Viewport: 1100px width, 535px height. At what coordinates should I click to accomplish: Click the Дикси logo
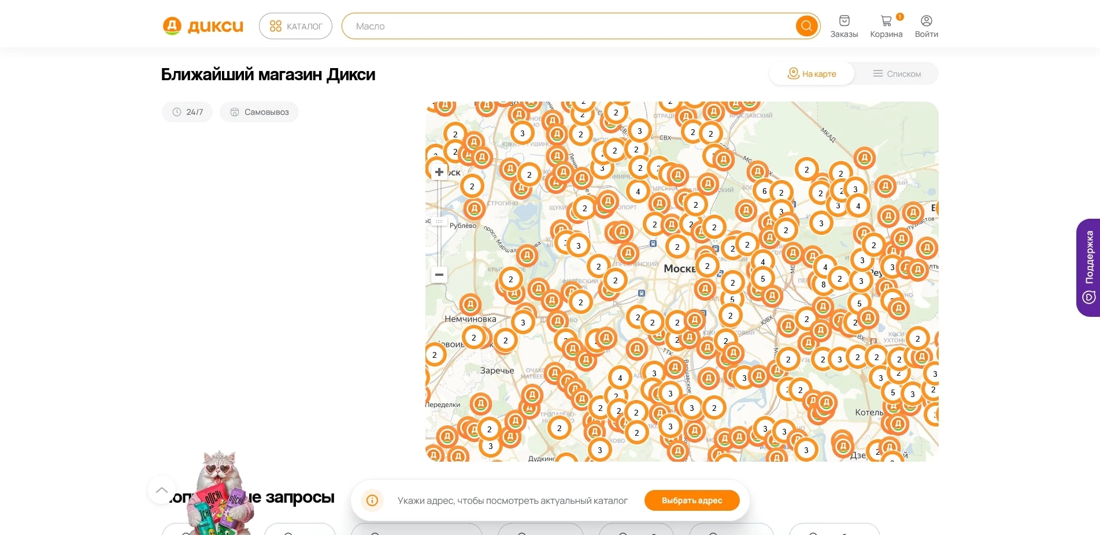tap(203, 26)
